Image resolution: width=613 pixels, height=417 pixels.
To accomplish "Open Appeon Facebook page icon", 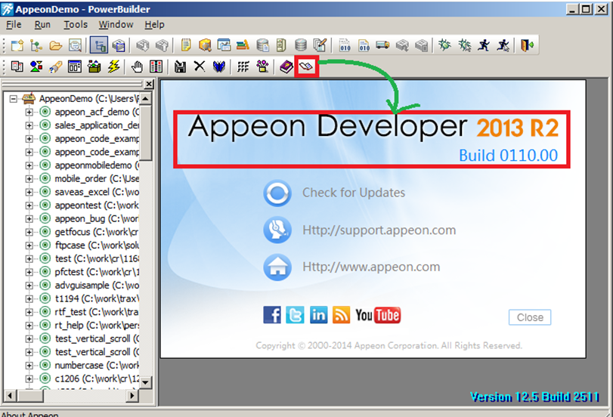I will pyautogui.click(x=271, y=315).
